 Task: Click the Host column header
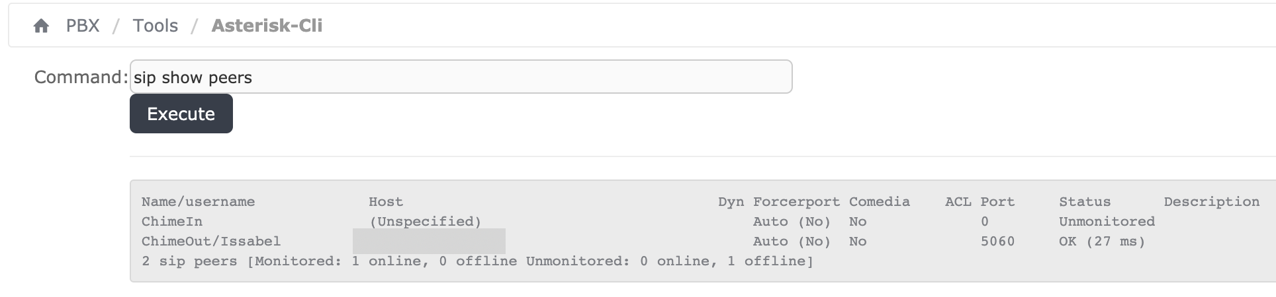(x=386, y=202)
